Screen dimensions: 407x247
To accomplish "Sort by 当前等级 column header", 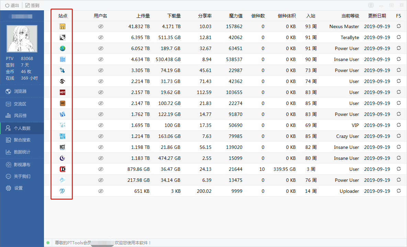I will point(350,16).
